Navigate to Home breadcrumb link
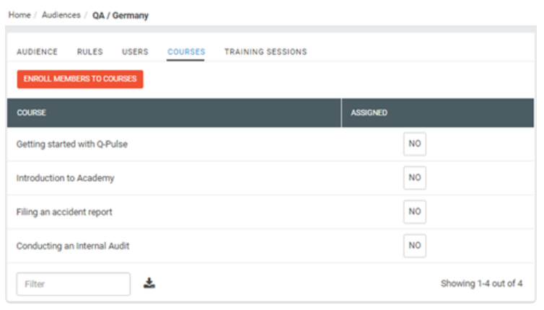 pyautogui.click(x=19, y=15)
